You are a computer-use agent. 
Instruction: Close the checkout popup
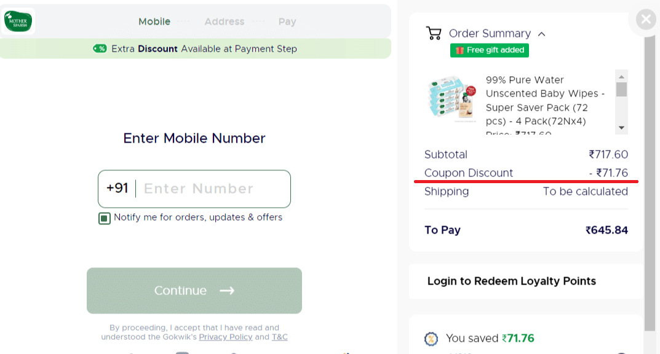click(x=645, y=20)
